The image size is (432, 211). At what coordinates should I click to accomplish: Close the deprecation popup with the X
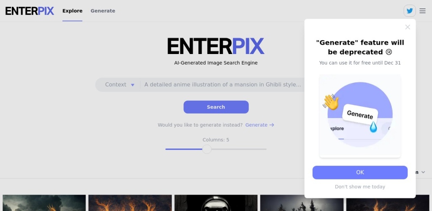click(x=408, y=27)
